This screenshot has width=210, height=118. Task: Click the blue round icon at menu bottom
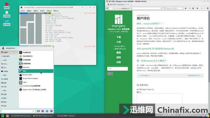click(47, 111)
